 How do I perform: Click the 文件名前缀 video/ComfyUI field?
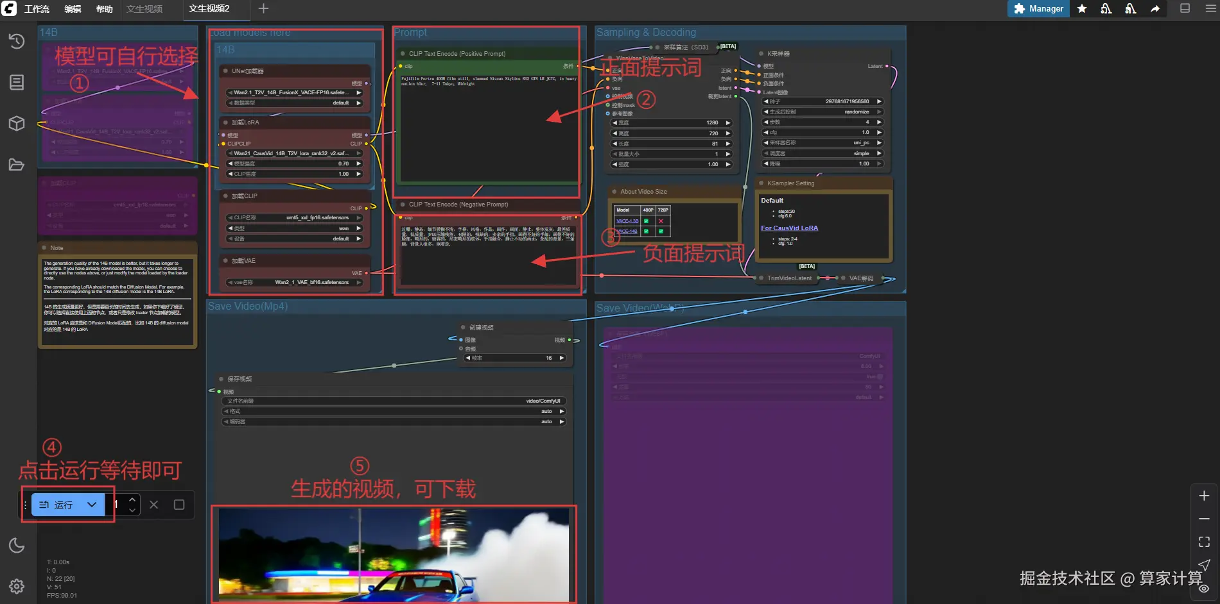coord(394,401)
